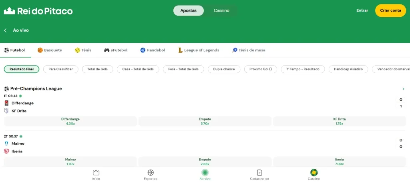The height and width of the screenshot is (182, 410).
Task: Select the Próximo Gol filter
Action: pyautogui.click(x=261, y=69)
